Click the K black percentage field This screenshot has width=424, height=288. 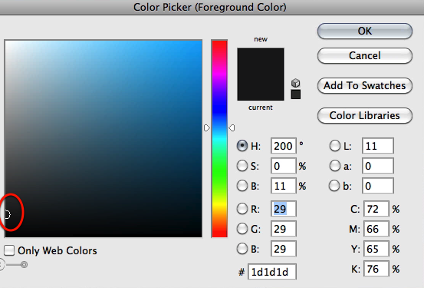[376, 269]
